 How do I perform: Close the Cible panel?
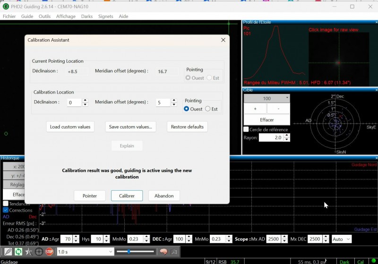click(376, 90)
